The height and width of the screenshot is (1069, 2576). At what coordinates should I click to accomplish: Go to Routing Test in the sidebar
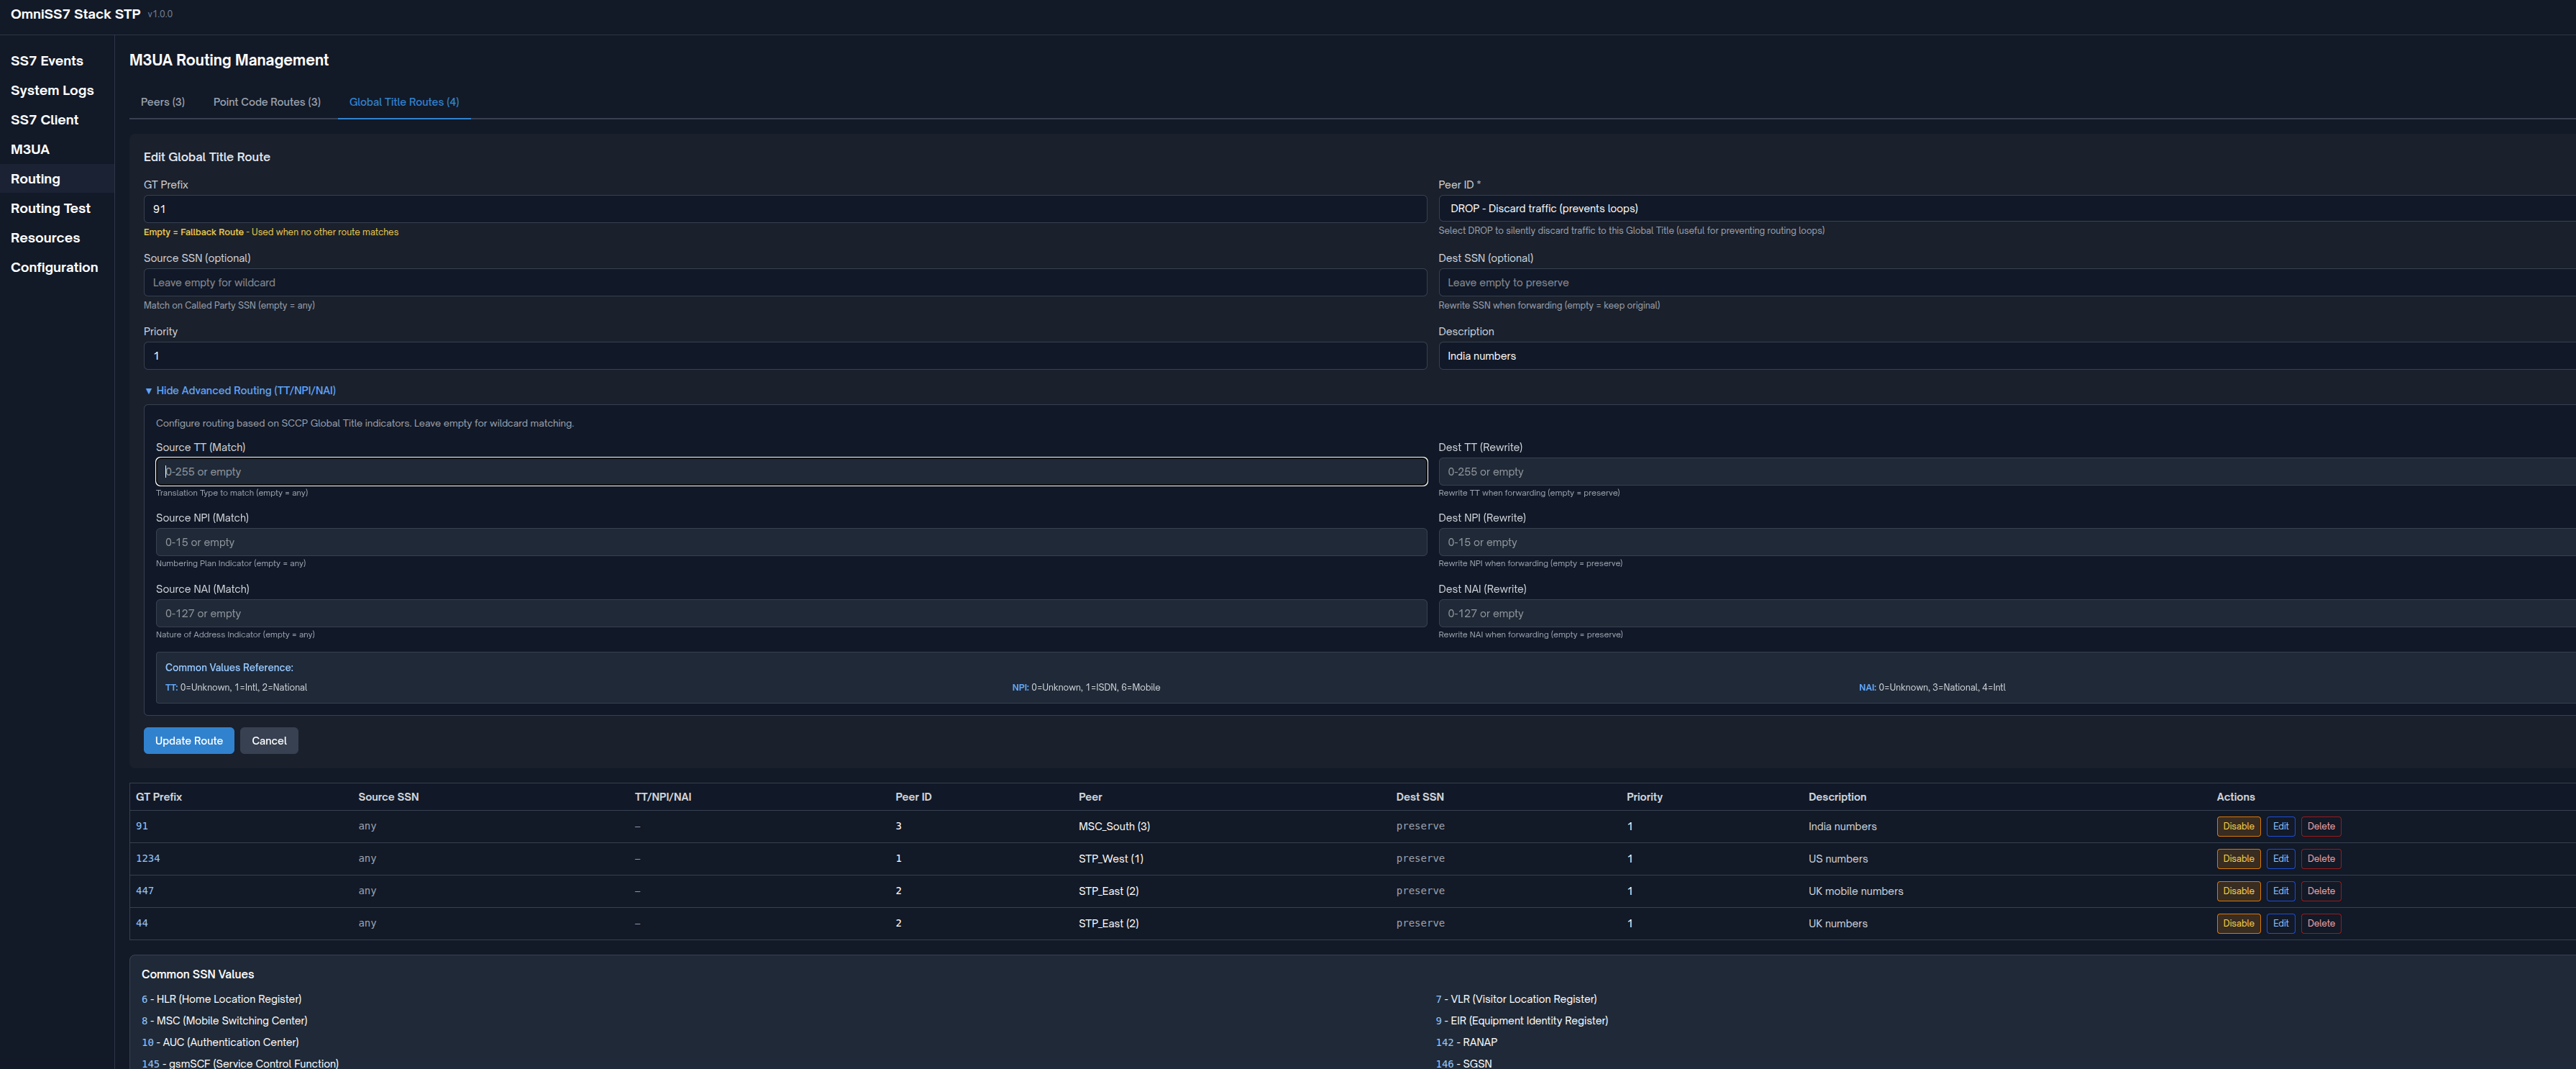(50, 209)
